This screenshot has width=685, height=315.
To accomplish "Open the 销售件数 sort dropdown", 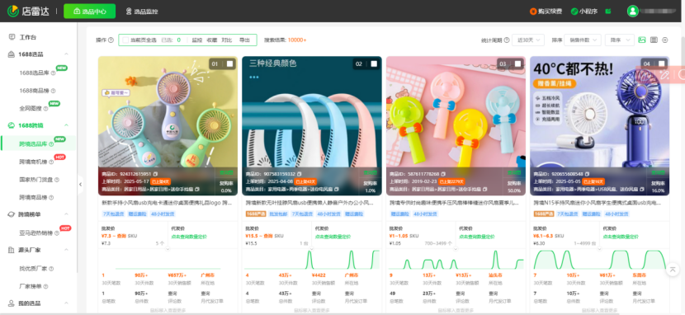I will point(583,40).
